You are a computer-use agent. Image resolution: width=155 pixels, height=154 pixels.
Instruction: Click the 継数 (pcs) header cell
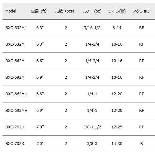click(65, 11)
